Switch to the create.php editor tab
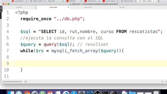167x94 pixels. [88, 7]
